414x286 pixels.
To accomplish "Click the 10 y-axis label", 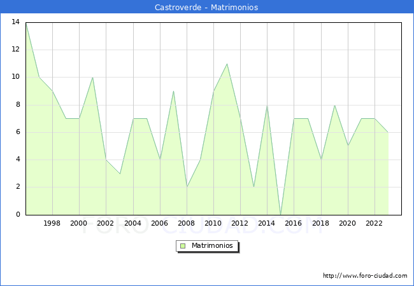I will pos(15,77).
